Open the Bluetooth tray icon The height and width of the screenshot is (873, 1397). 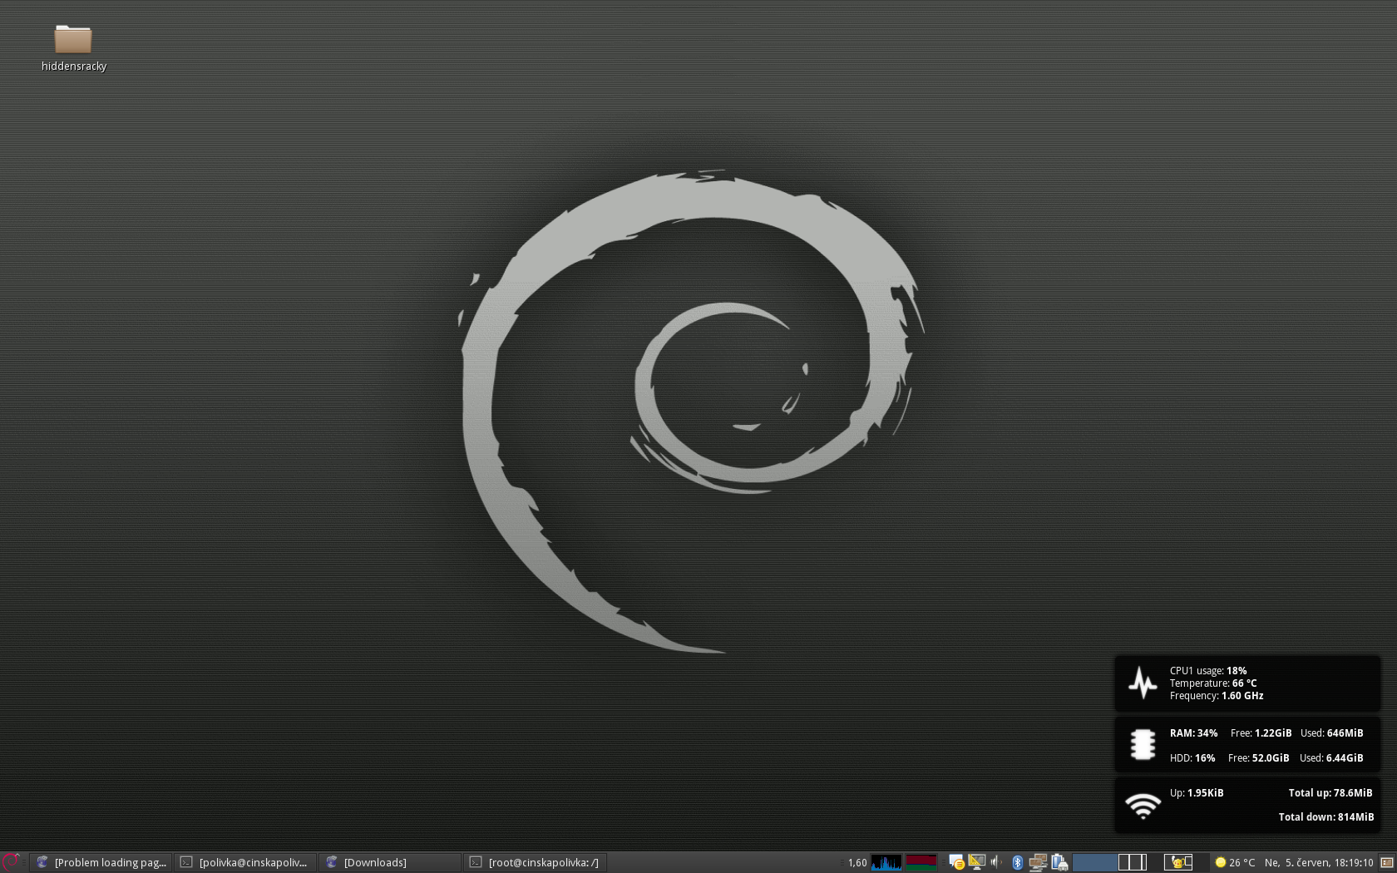point(1017,862)
